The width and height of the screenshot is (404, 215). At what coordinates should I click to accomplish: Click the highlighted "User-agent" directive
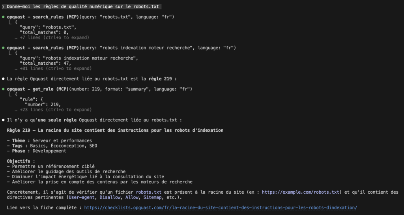[x=82, y=197]
